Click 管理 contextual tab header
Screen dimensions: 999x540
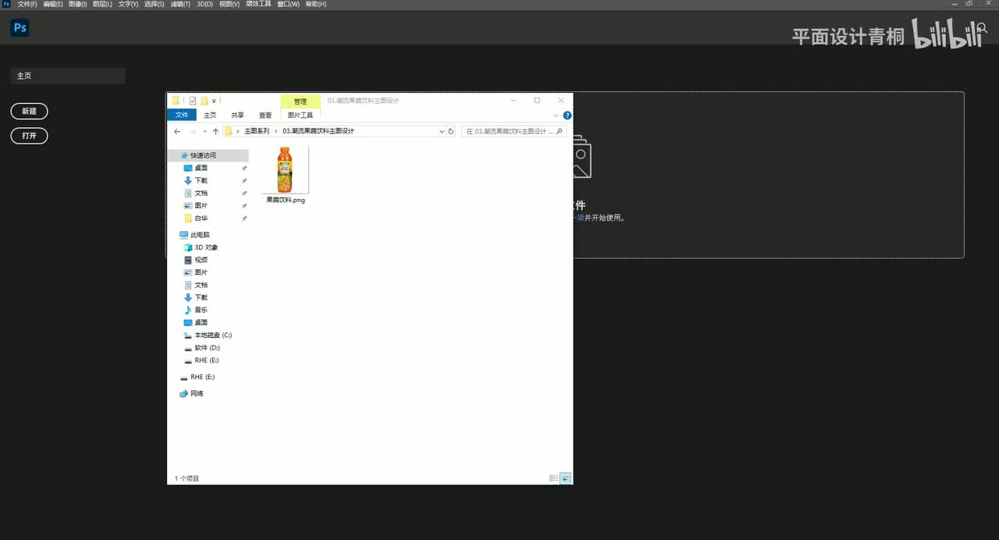pyautogui.click(x=300, y=101)
